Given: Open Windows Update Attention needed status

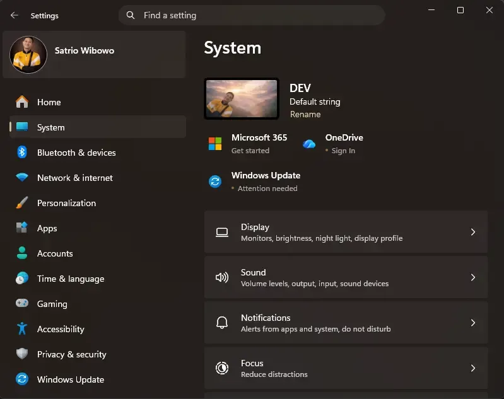Looking at the screenshot, I should point(267,188).
